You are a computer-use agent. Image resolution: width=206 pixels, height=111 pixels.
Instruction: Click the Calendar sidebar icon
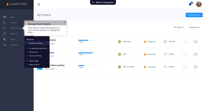4,34
